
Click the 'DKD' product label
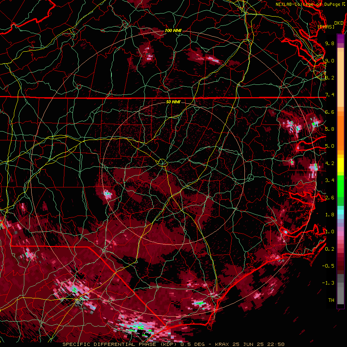click(339, 23)
